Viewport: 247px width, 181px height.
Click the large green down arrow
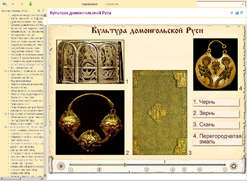pos(31,4)
